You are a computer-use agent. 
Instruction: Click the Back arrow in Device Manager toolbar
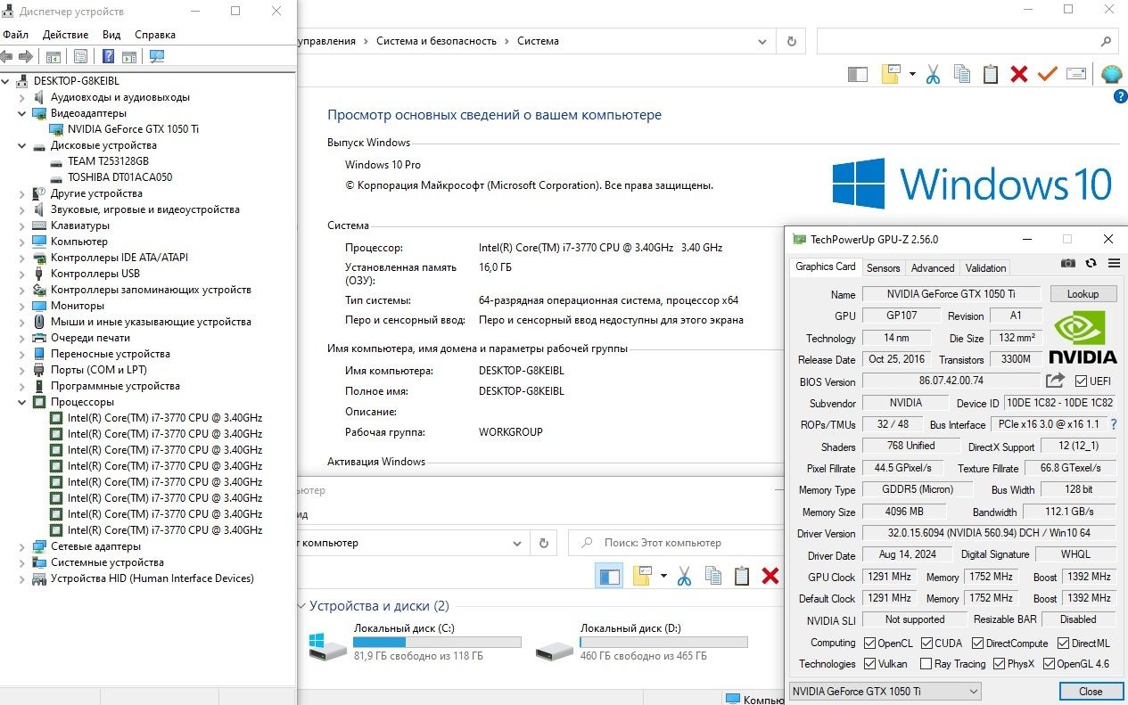6,56
